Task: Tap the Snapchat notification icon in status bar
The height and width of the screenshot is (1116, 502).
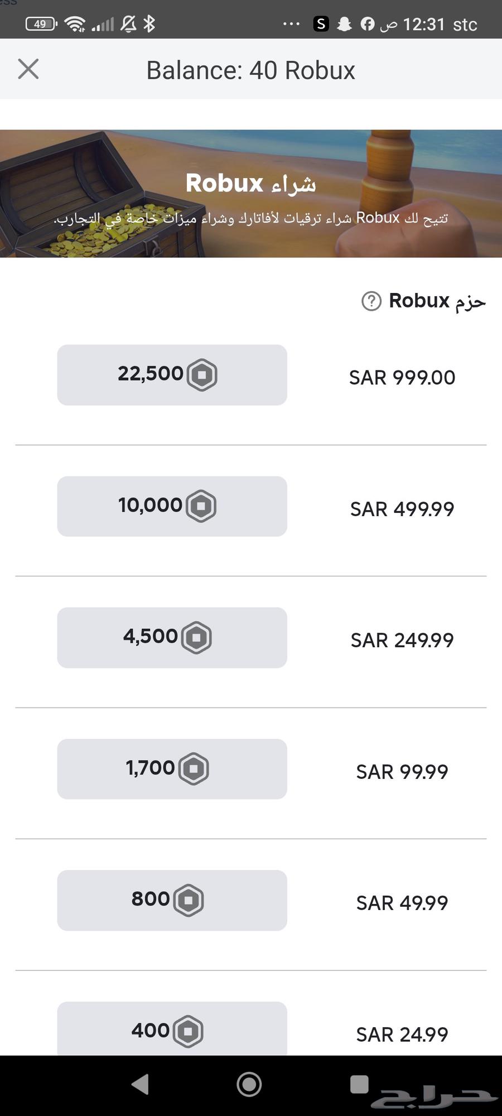Action: (344, 24)
